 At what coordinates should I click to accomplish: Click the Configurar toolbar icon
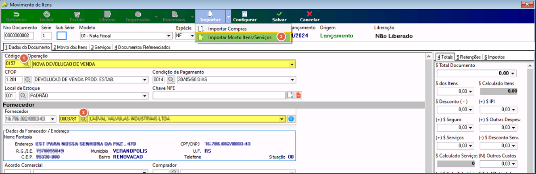point(244,14)
